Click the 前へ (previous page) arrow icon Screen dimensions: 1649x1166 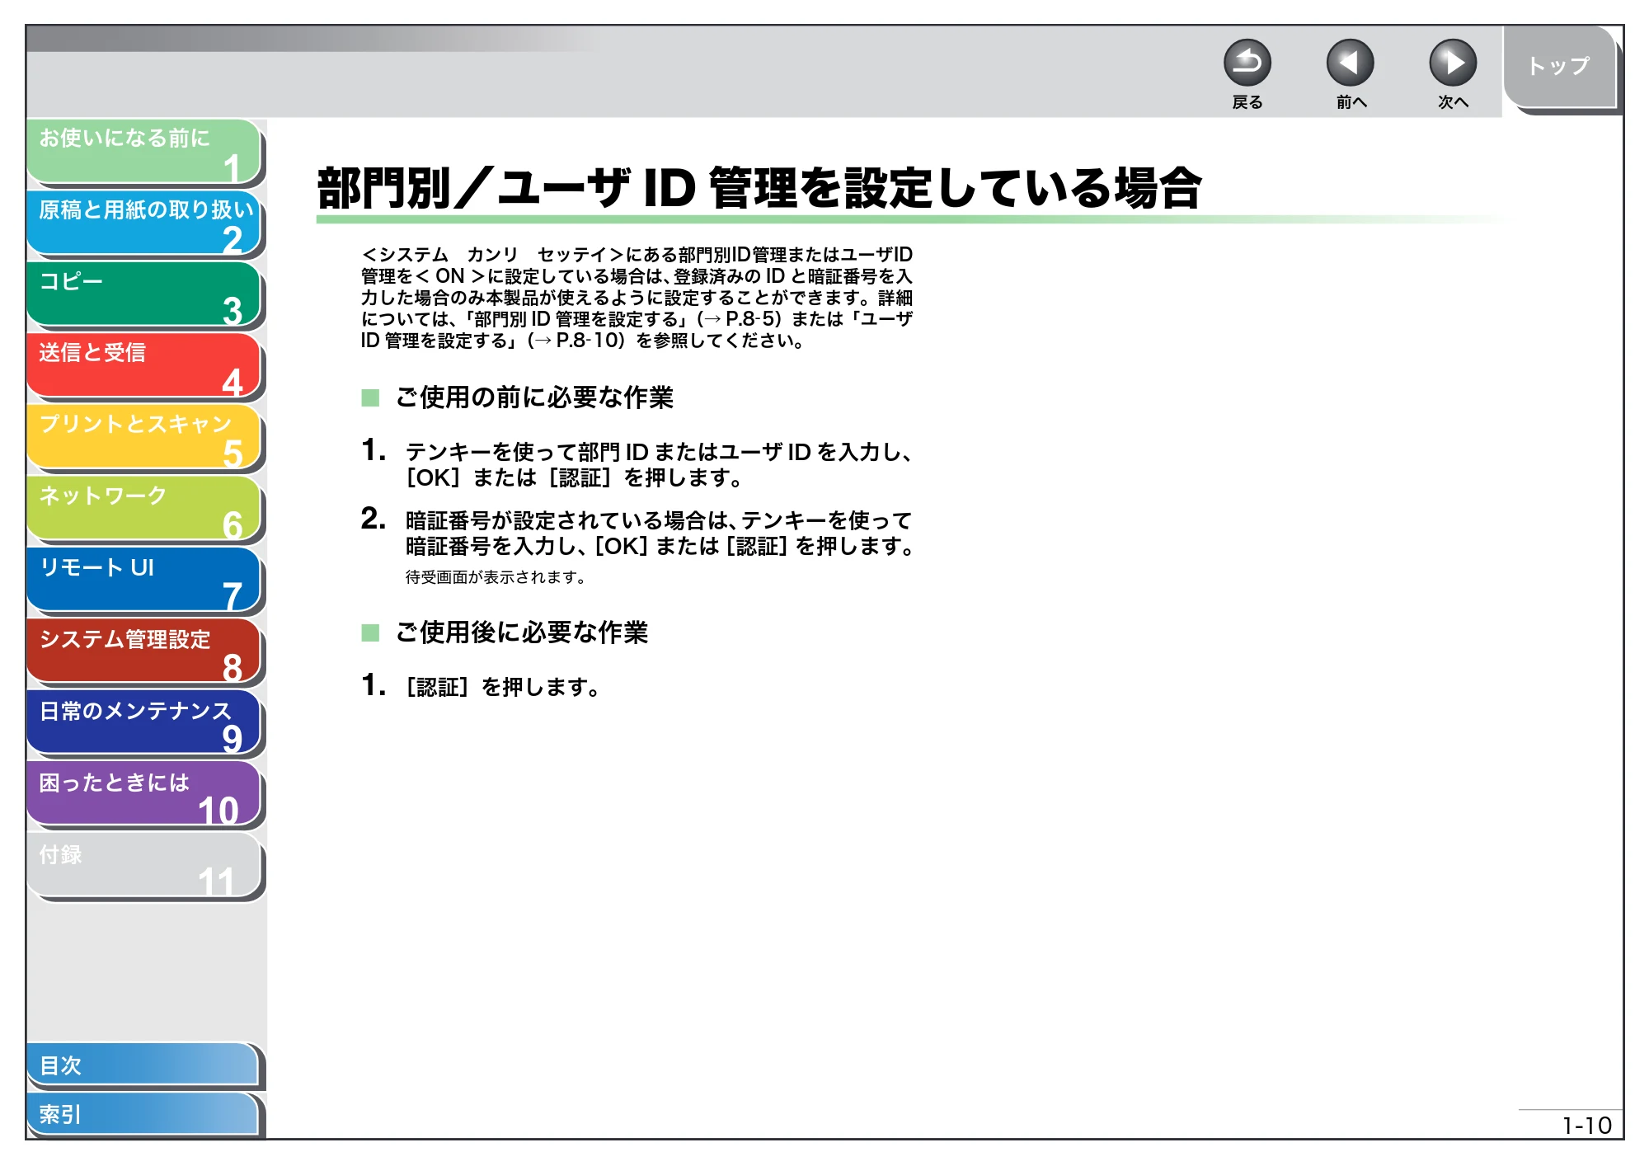1350,63
